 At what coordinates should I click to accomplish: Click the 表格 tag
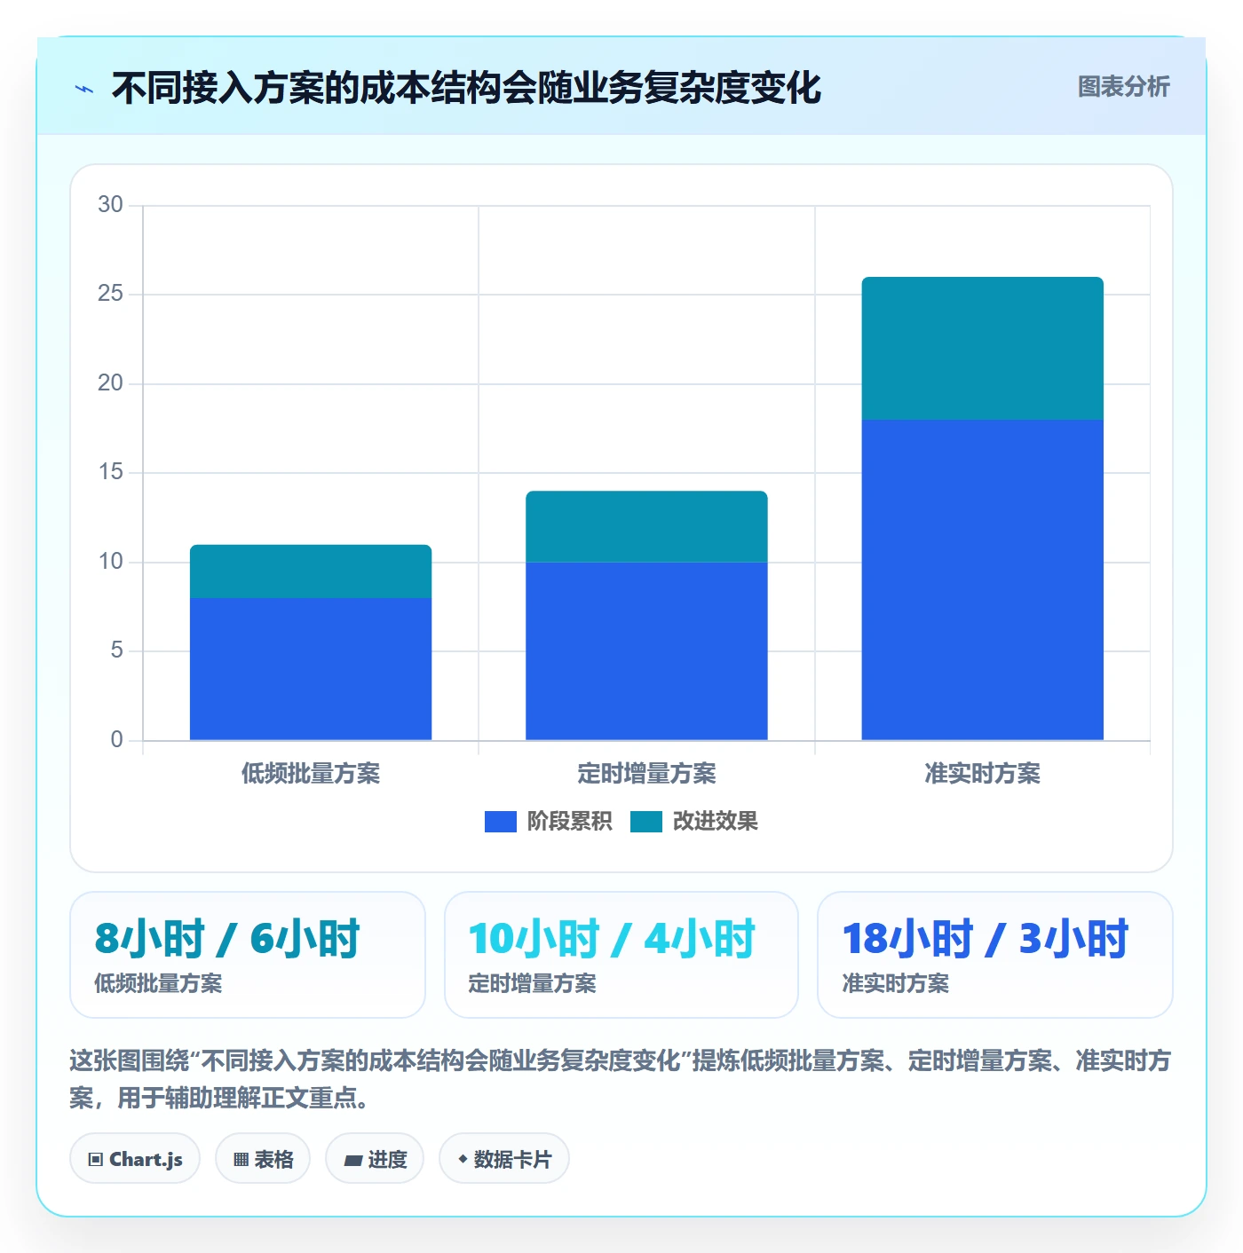click(263, 1159)
